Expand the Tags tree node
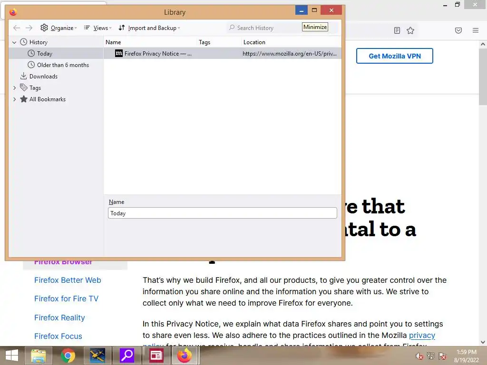Image resolution: width=487 pixels, height=365 pixels. coord(14,88)
